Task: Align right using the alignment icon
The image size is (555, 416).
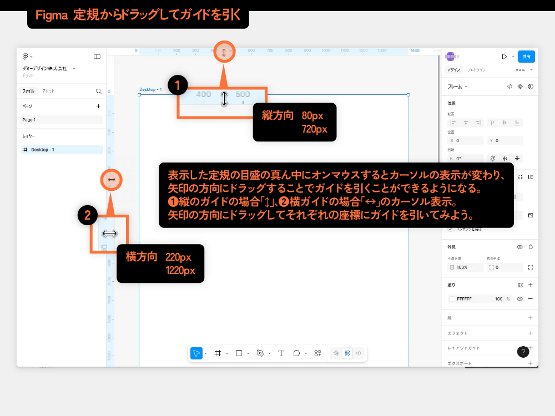Action: click(x=478, y=123)
